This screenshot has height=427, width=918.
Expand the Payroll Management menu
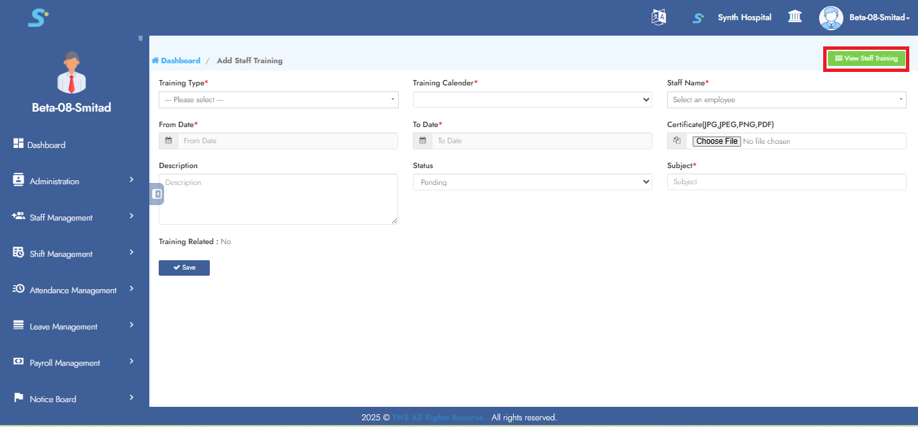tap(74, 362)
